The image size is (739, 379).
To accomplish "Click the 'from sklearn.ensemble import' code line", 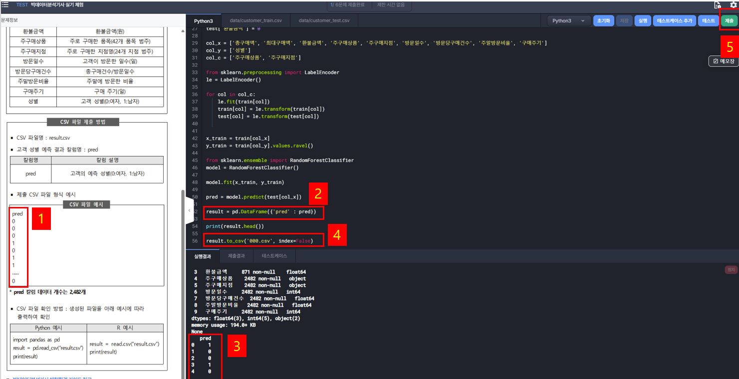I will 280,161.
